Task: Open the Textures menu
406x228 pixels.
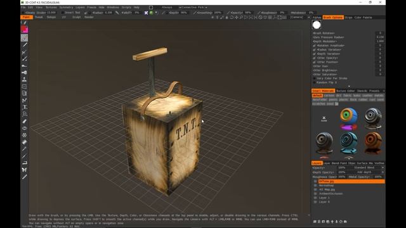Action: 51,8
